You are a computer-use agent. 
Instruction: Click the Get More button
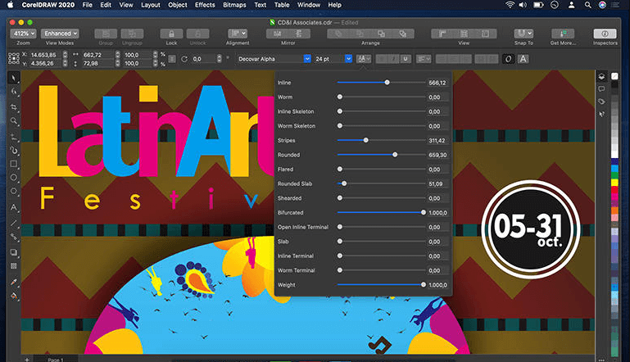click(563, 34)
